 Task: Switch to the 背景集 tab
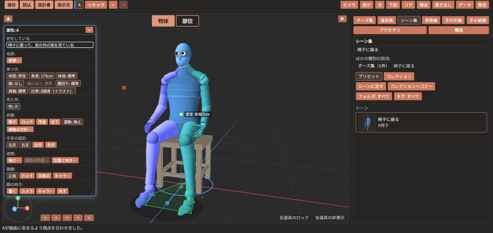click(x=431, y=20)
